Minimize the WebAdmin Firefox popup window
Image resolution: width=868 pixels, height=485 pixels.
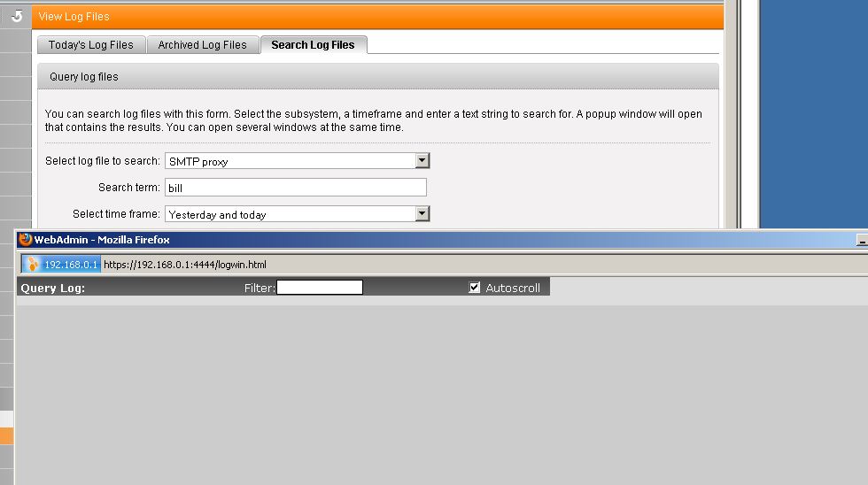[861, 240]
